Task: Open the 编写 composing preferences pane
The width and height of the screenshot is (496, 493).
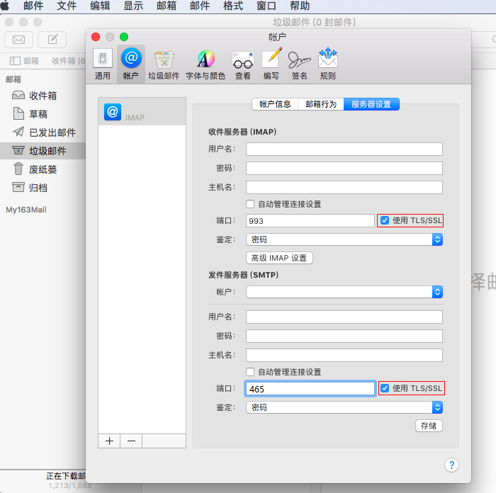Action: tap(271, 64)
